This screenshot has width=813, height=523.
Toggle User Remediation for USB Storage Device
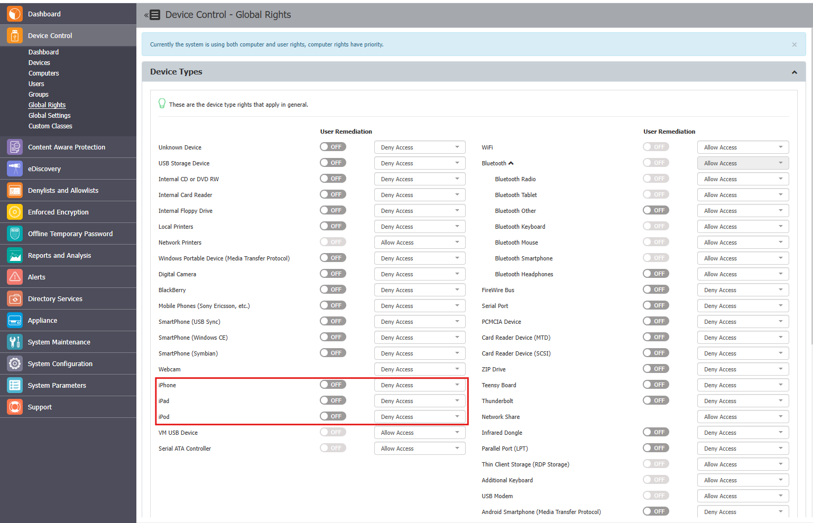coord(333,163)
